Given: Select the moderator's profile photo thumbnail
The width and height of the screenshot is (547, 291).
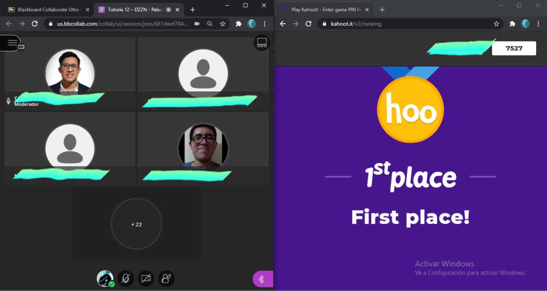Looking at the screenshot, I should (70, 73).
